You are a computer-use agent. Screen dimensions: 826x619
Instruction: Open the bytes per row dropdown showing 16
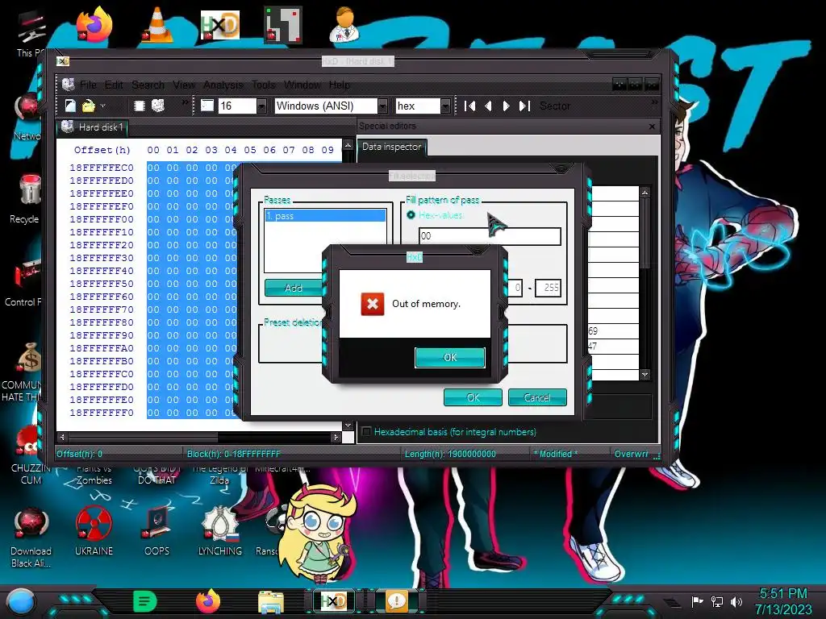tap(261, 106)
